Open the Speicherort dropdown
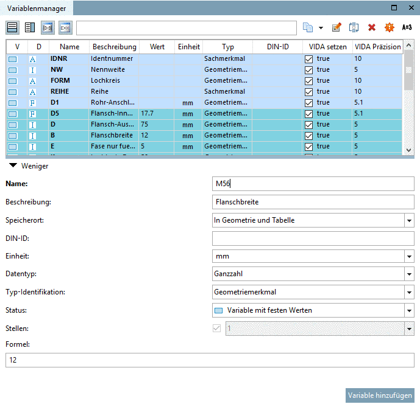The width and height of the screenshot is (420, 407). tap(409, 220)
